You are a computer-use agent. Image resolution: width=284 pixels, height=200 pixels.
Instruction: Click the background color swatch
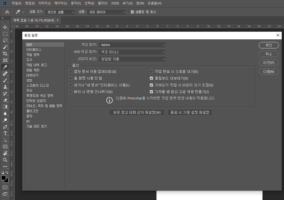click(x=7, y=181)
